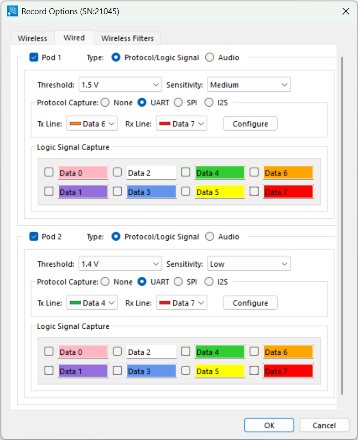
Task: Open Pod 1 Threshold dropdown showing 1.5 V
Action: click(120, 84)
